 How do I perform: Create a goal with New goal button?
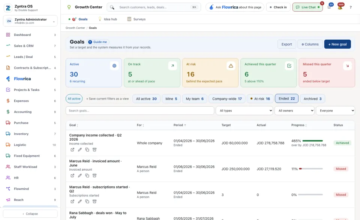tap(337, 44)
